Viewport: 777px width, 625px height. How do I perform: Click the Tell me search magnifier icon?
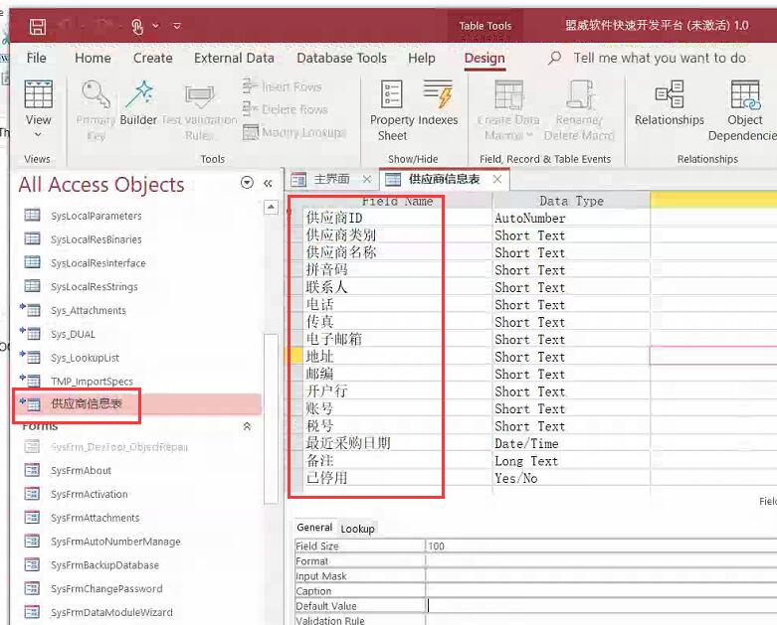[555, 59]
